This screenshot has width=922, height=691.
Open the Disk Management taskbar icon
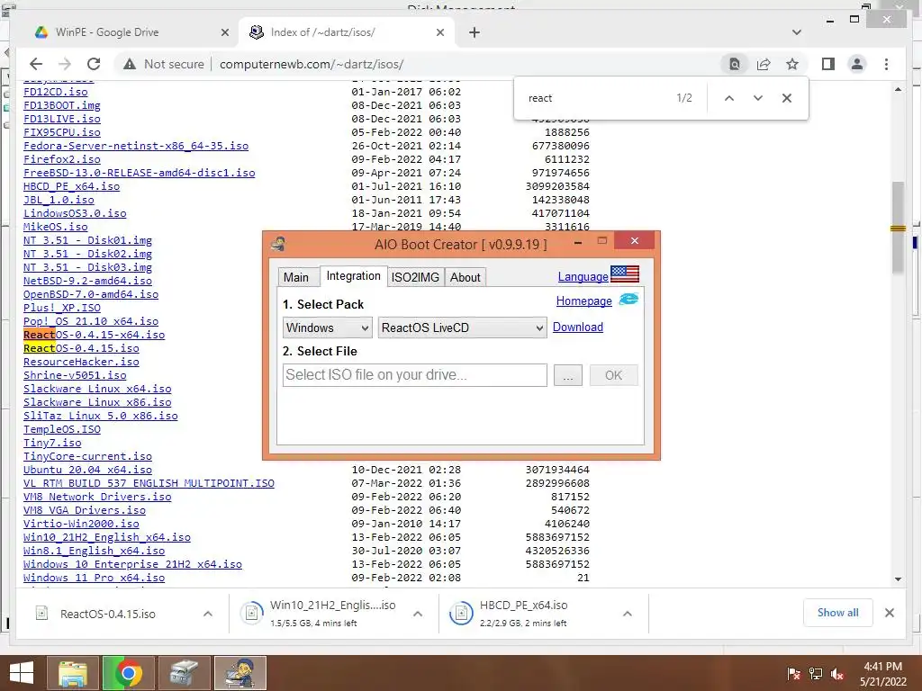click(x=185, y=673)
